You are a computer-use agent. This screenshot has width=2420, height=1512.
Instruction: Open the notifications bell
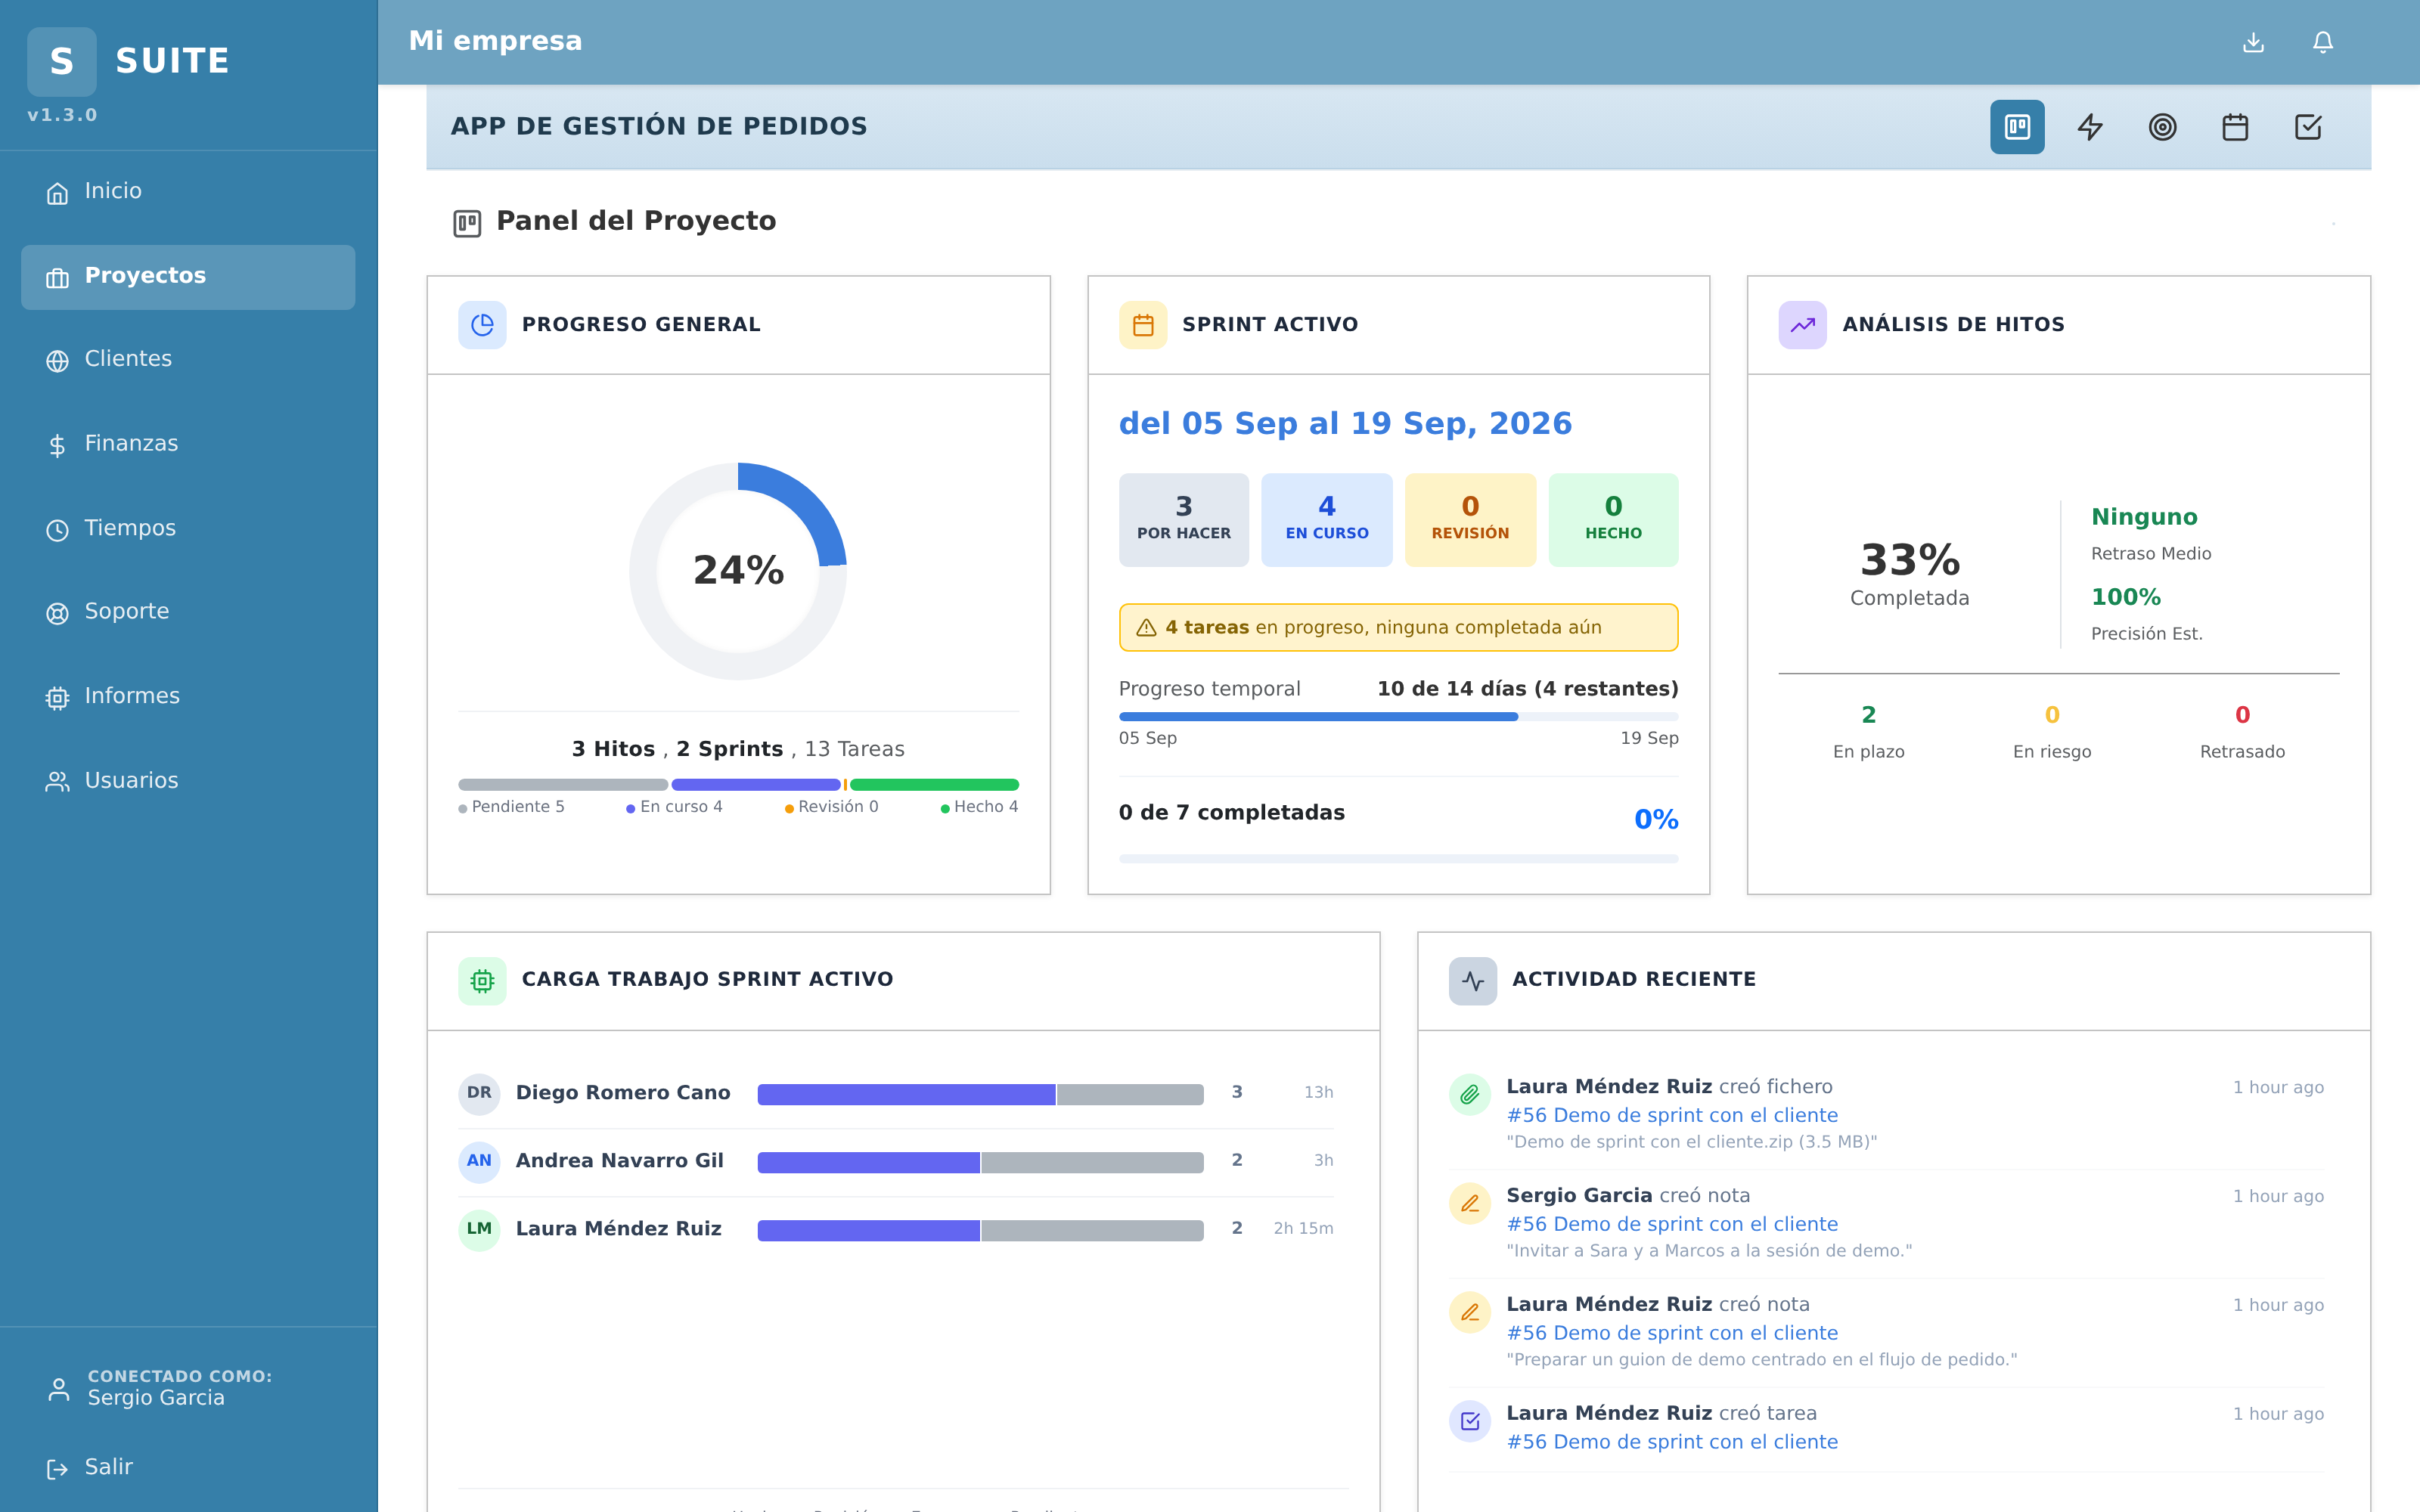point(2323,42)
